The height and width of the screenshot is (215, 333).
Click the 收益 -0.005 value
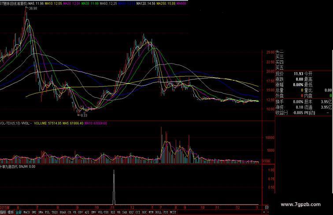[x=298, y=113]
